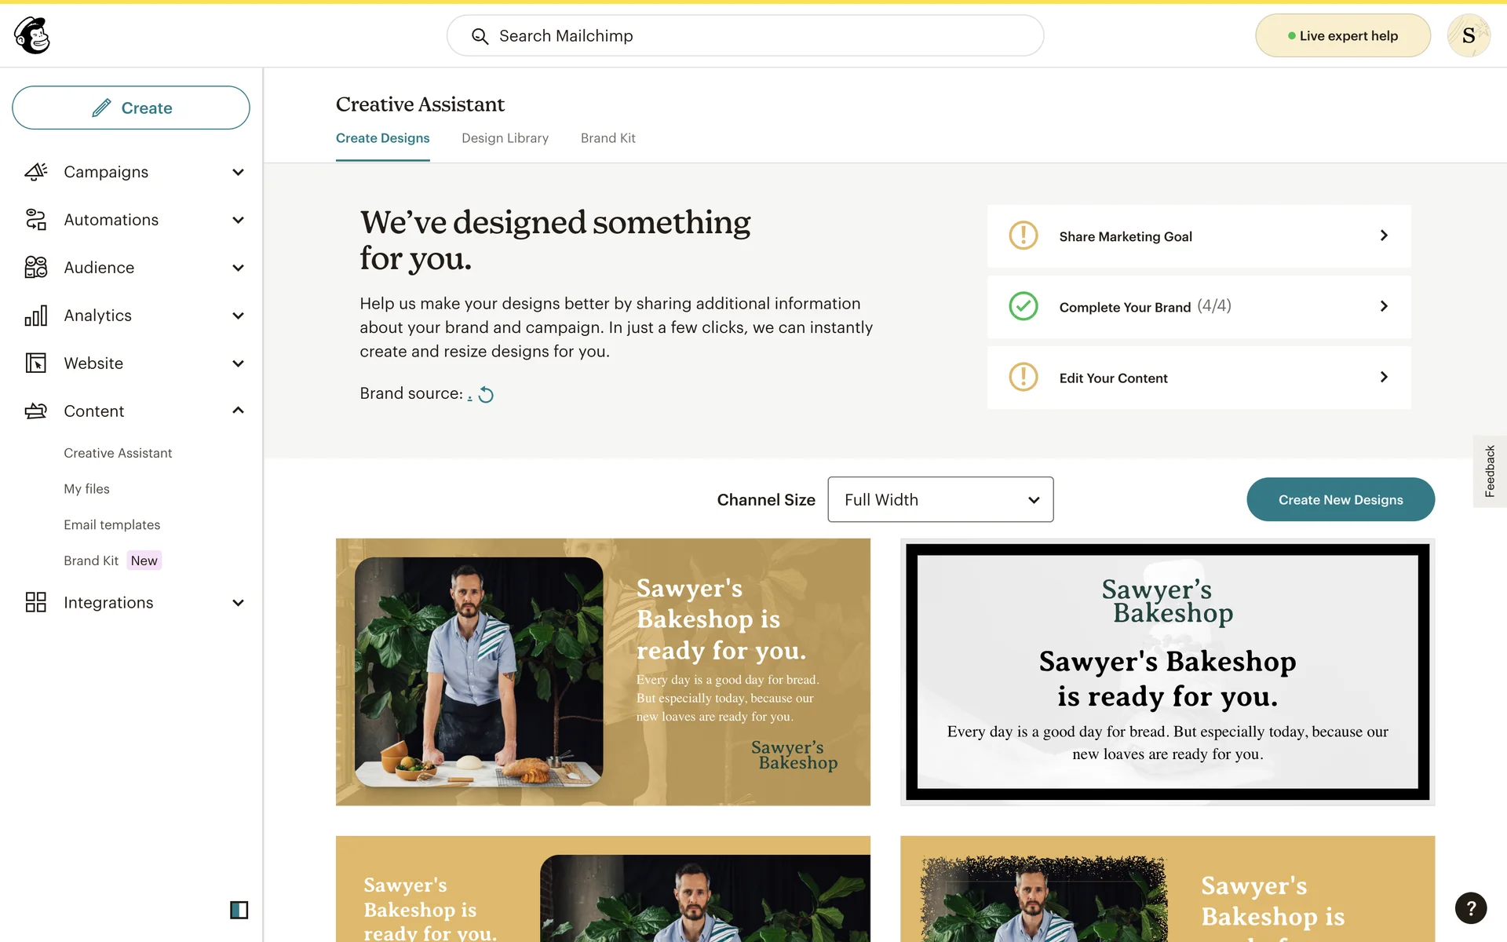Click the Analytics bar chart icon
Viewport: 1507px width, 942px height.
tap(36, 316)
